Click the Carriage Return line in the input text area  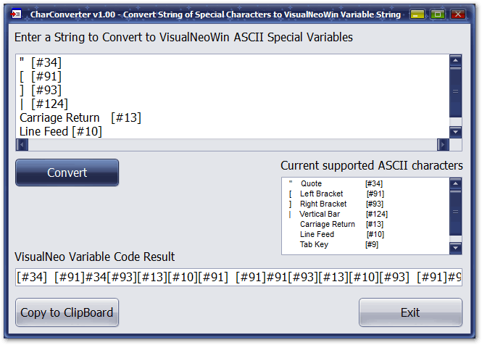point(80,117)
